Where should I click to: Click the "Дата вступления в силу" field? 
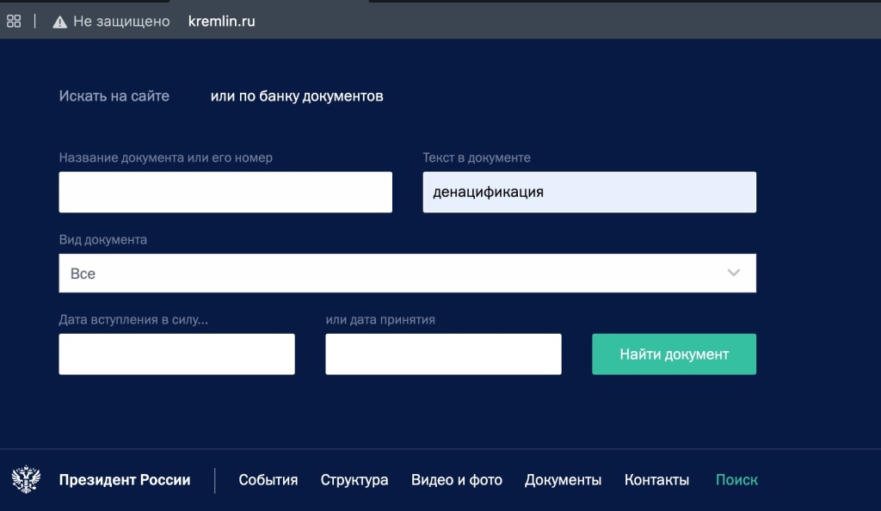176,354
